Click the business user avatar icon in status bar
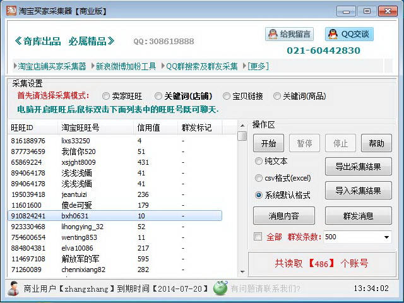The height and width of the screenshot is (303, 404). 13,288
